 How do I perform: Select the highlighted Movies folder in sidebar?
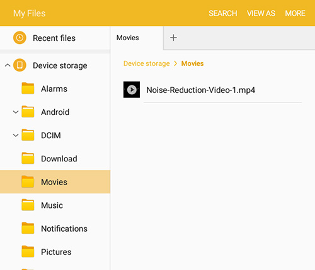[55, 181]
